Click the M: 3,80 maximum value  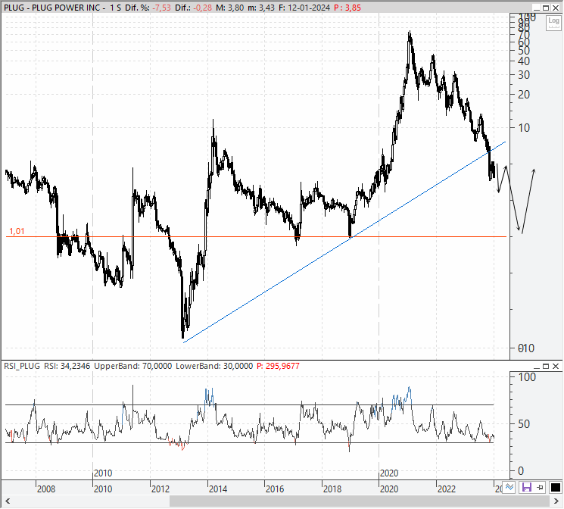point(230,8)
